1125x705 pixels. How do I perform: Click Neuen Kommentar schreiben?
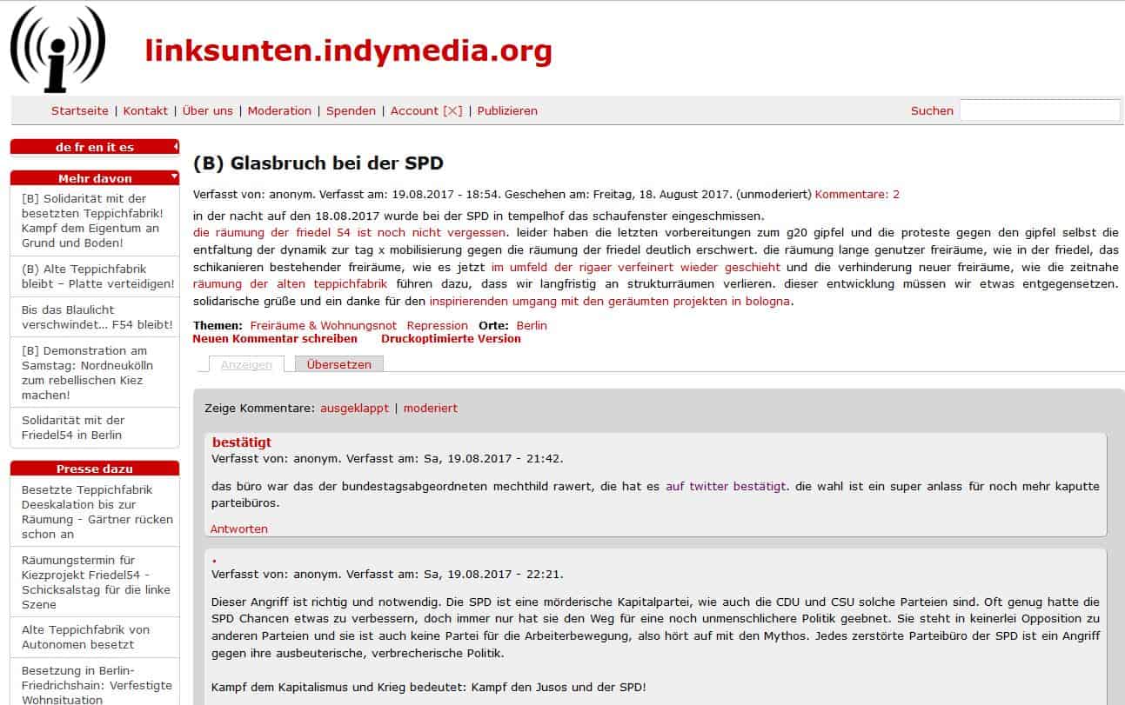coord(275,339)
